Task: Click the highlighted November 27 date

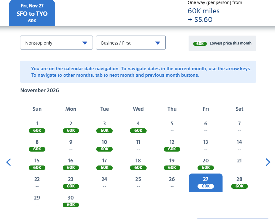Action: 206,182
